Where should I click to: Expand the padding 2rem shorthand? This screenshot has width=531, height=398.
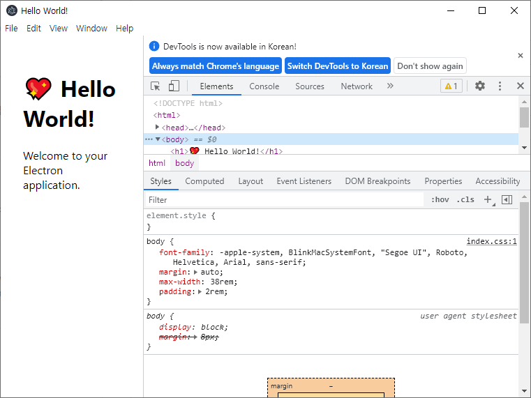pyautogui.click(x=200, y=291)
